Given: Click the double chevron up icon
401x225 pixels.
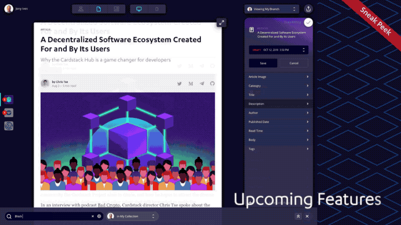Looking at the screenshot, I should click(x=298, y=216).
